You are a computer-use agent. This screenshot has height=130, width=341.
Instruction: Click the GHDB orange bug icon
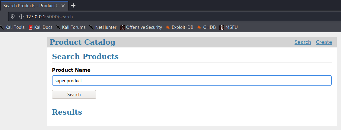(x=199, y=27)
